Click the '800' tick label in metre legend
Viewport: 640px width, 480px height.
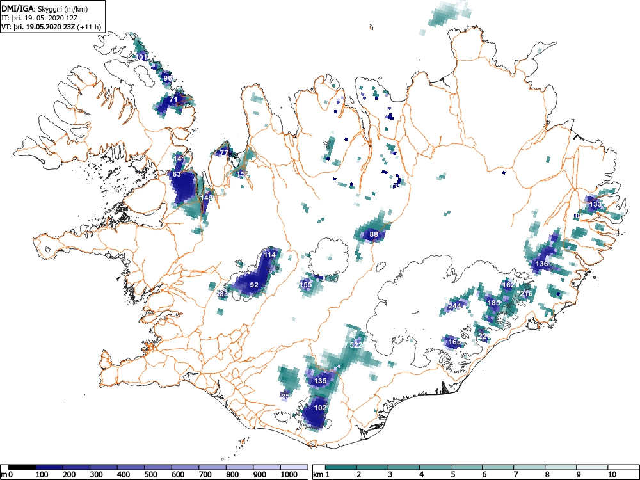[x=232, y=475]
